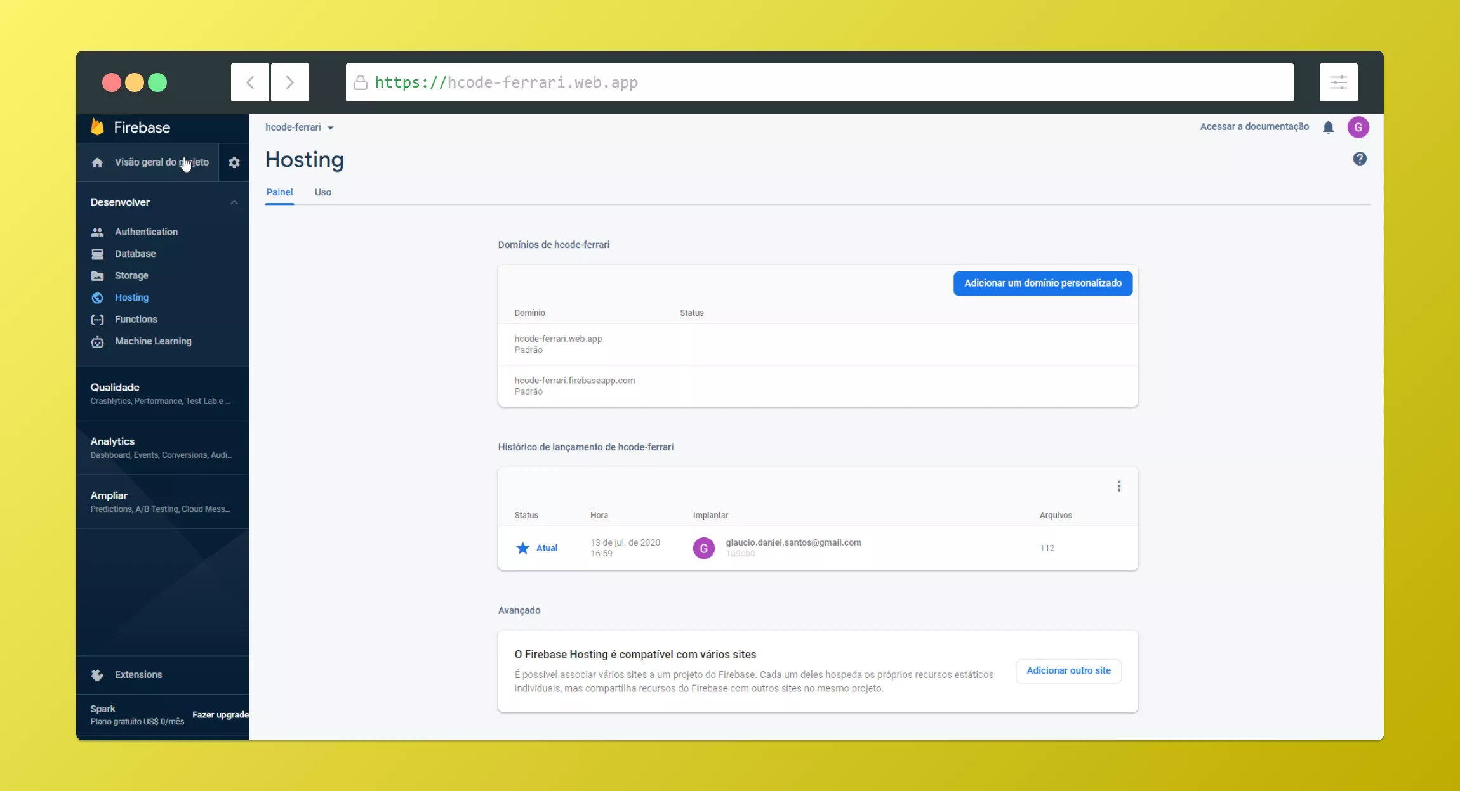Open three-dot menu in release history

point(1119,486)
